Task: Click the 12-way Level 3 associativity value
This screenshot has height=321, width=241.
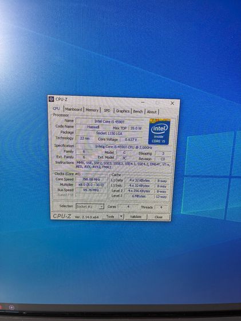Action: tap(161, 196)
